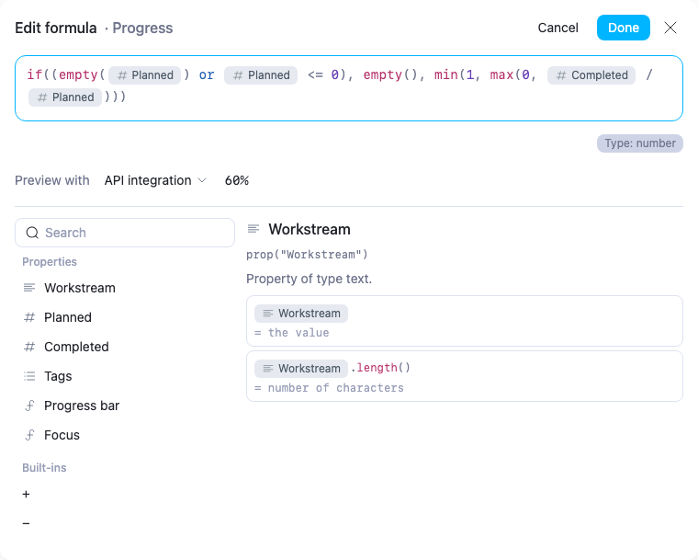
Task: Click the Type: number badge
Action: 640,143
